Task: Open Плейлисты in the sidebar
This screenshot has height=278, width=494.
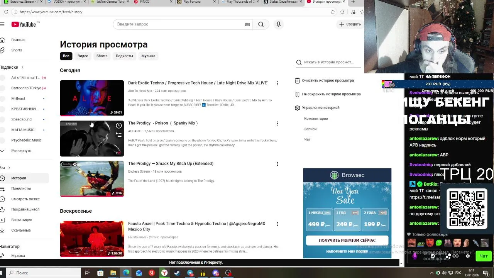Action: point(21,188)
